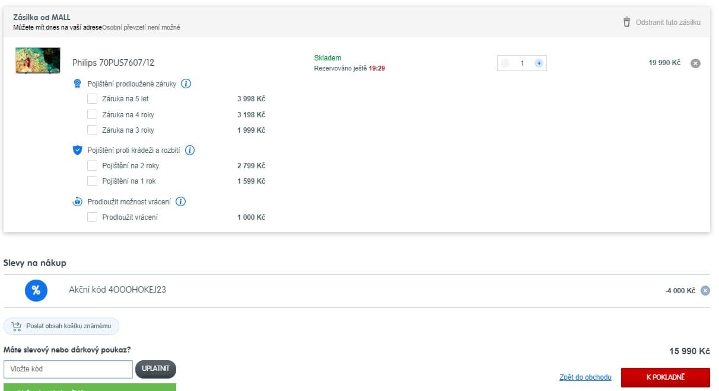Open the Philips 70PUS7607/12 product link
Screen dimensions: 719x391
[113, 62]
